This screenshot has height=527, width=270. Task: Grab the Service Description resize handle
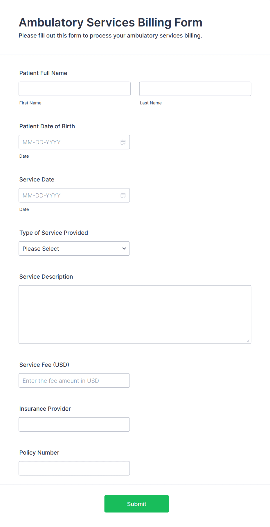248,341
